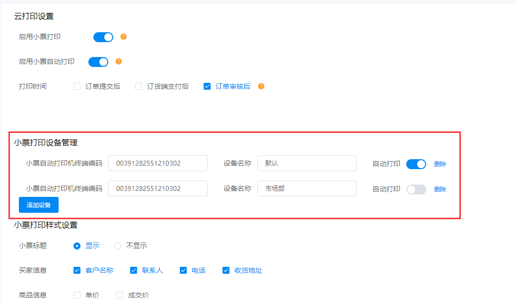
Task: Check the 订单提交后 print time option
Action: (x=77, y=86)
